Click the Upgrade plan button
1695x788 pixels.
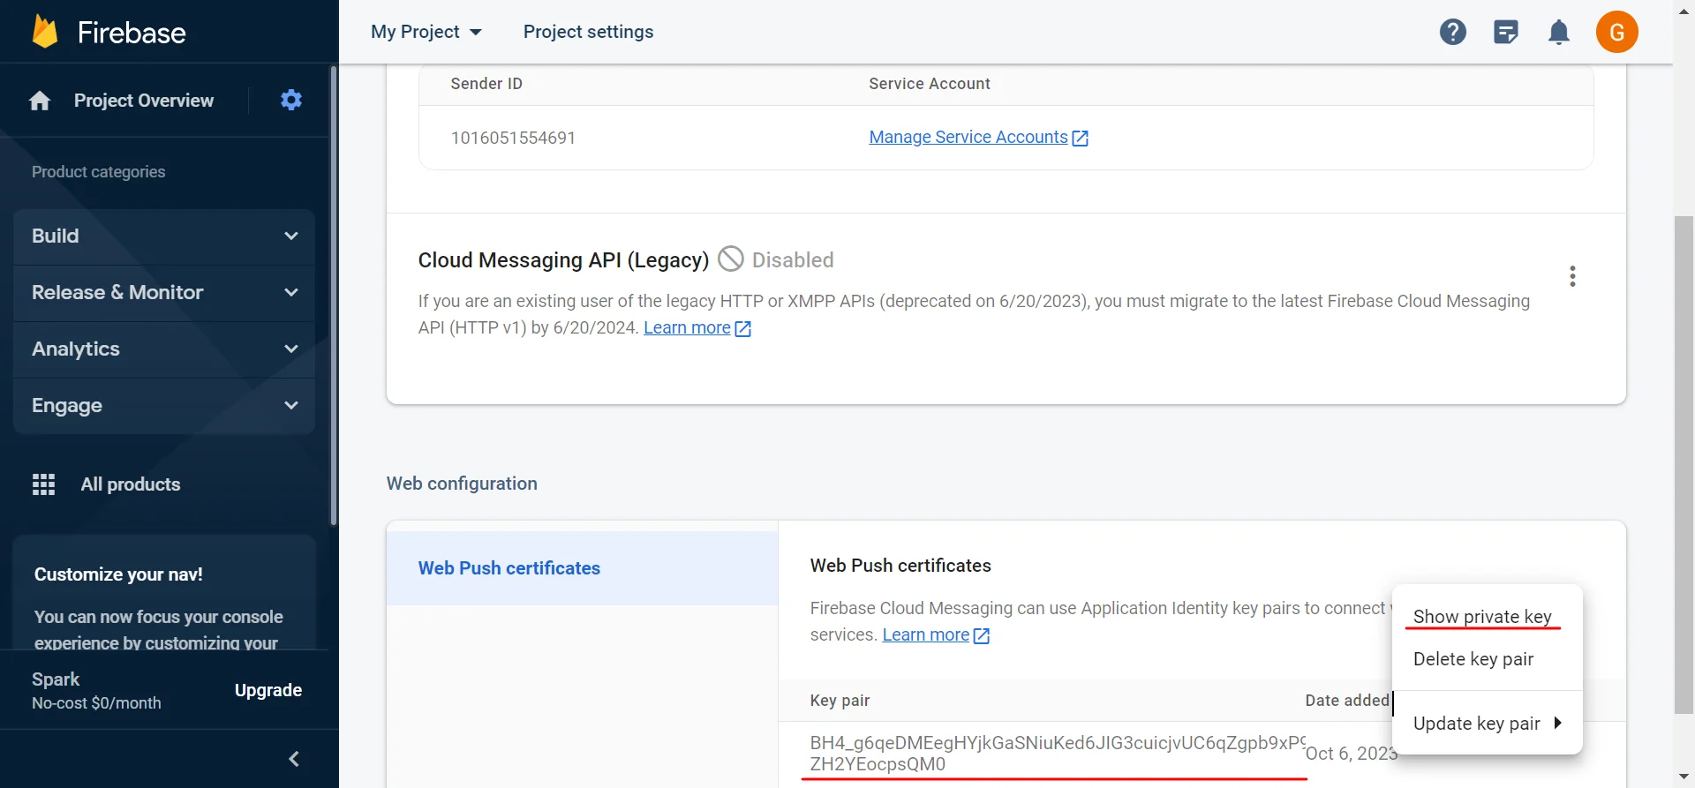coord(268,690)
